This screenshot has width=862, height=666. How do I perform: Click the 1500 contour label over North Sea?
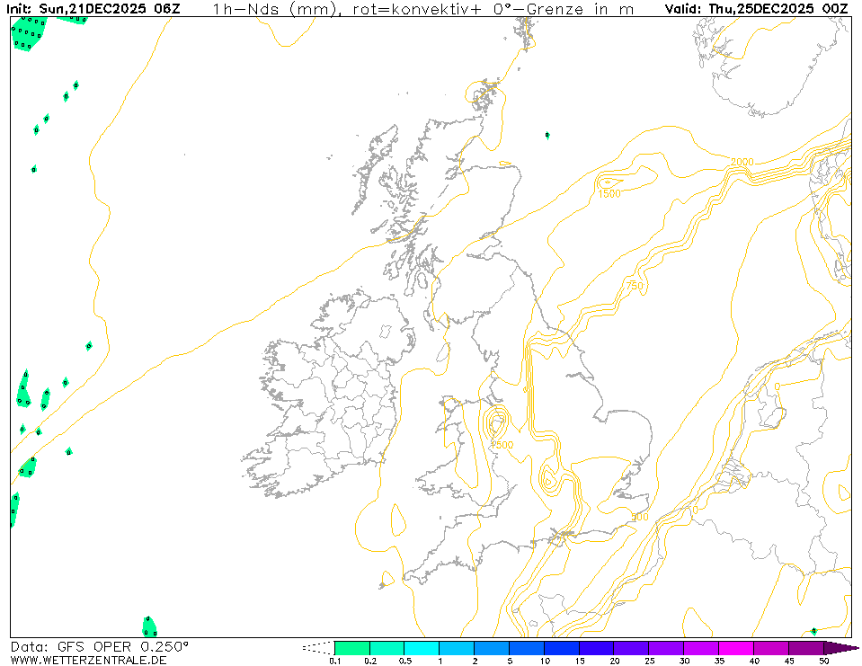[x=609, y=193]
